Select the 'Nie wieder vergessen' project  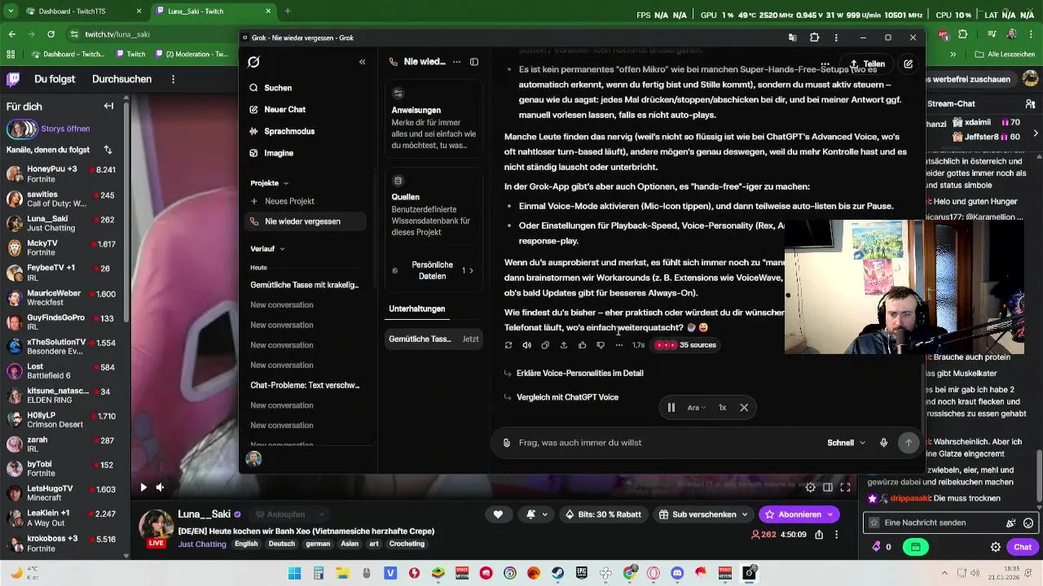pos(304,221)
